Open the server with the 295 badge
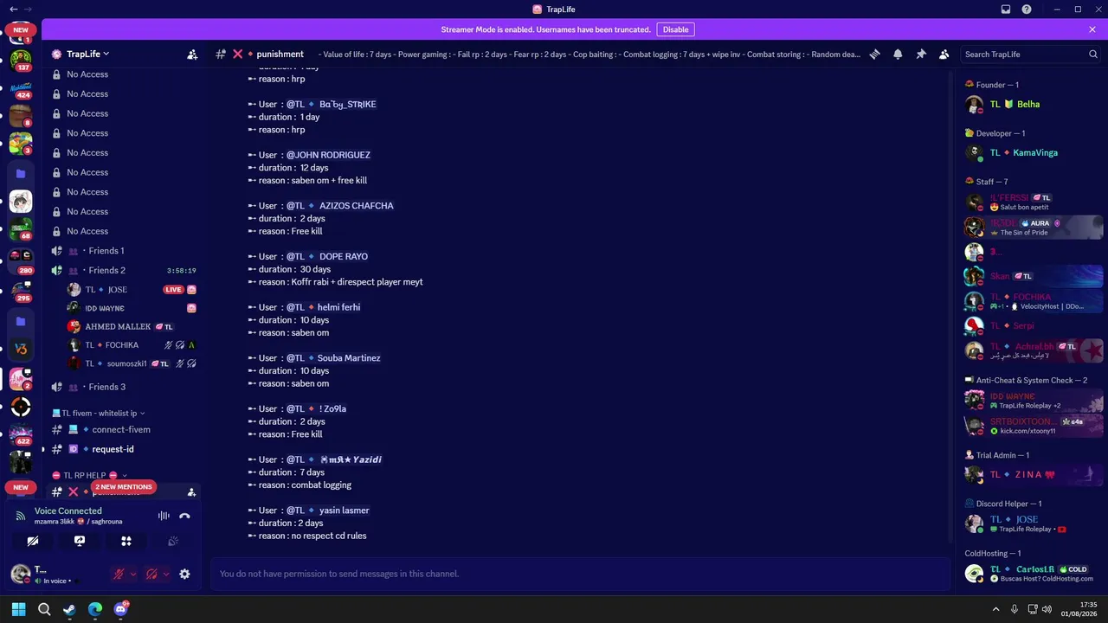 [x=21, y=290]
